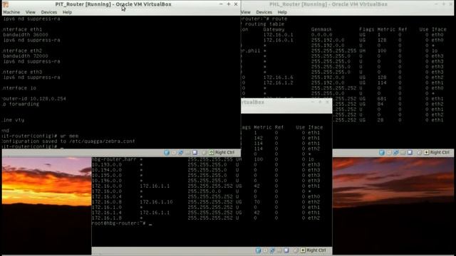Click hard disk activity icon in PIT_Router status bar

click(167, 152)
